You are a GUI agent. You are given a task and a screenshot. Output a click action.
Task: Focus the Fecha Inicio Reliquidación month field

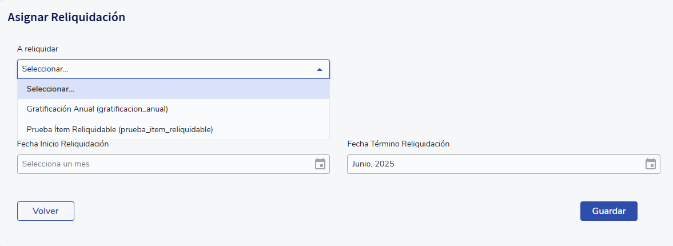pos(173,164)
